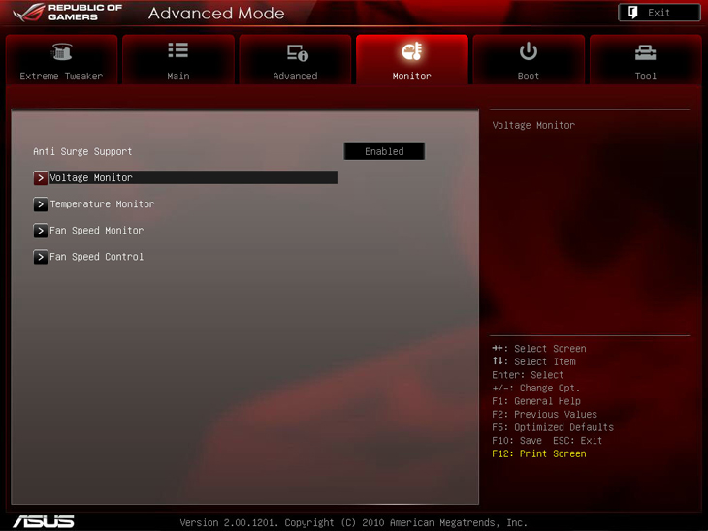The image size is (708, 531).
Task: Select the thermometer icon on the Monitor tab
Action: [x=411, y=51]
